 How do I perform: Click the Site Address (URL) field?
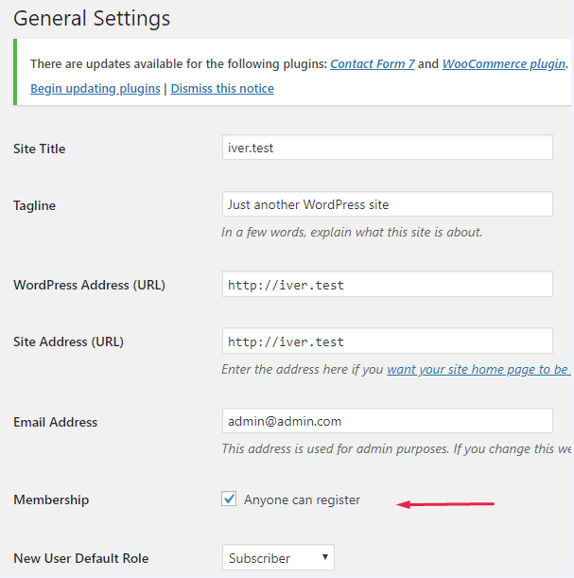386,342
